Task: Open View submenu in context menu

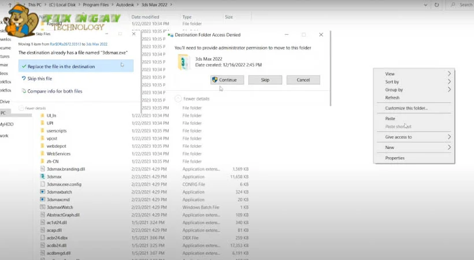Action: coord(414,74)
